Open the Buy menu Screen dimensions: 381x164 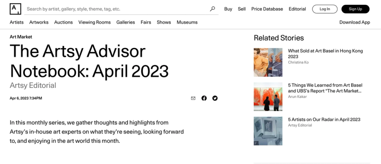[x=228, y=9]
